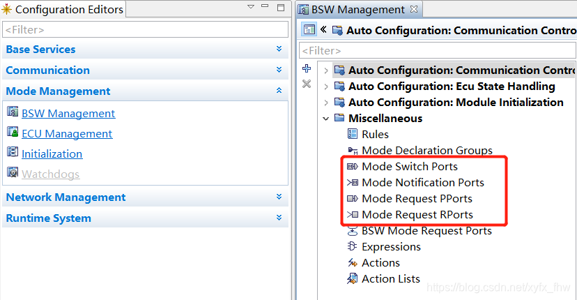Select Auto Configuration: Module Initialization item
577x300 pixels.
(456, 102)
